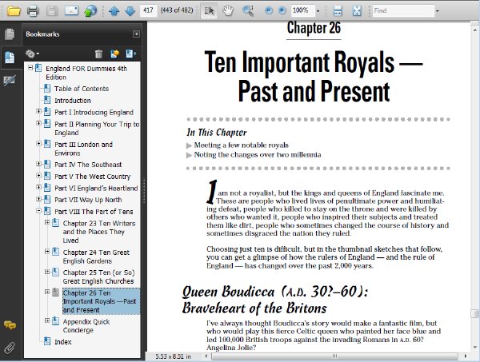Choose the Select text cursor tool

tap(209, 10)
